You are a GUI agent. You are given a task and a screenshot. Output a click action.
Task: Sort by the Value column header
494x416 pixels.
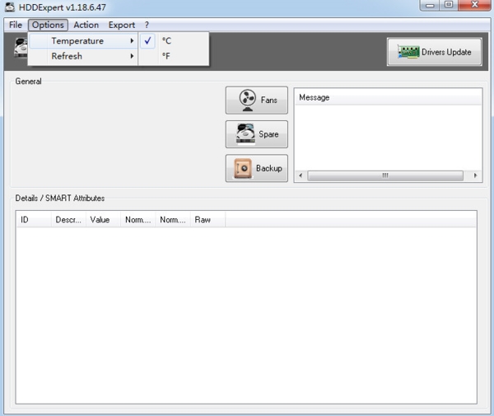pos(103,220)
